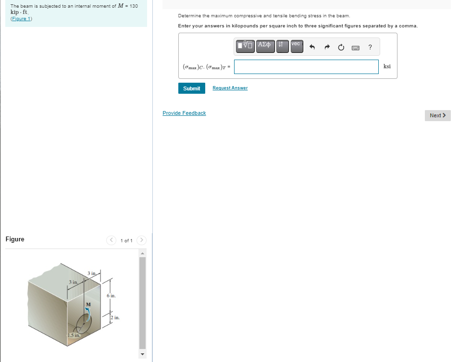Open the Greek symbols ΑΣΦ palette
This screenshot has height=362, width=459.
coord(265,46)
